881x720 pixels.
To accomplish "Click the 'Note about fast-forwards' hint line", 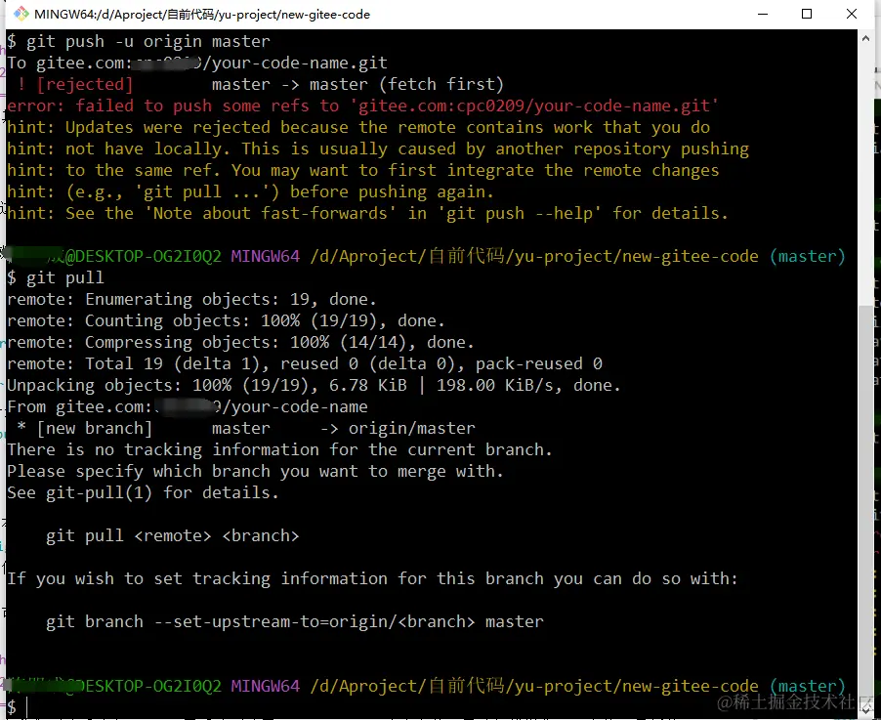I will point(367,214).
